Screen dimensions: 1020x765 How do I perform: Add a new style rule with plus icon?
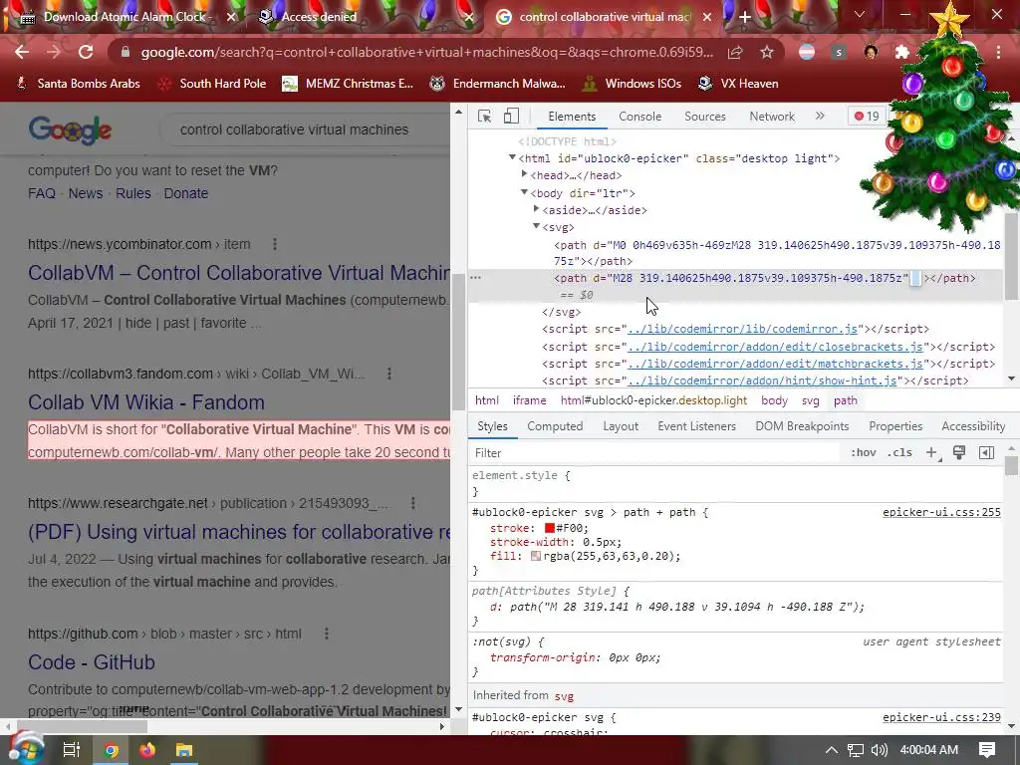click(932, 453)
